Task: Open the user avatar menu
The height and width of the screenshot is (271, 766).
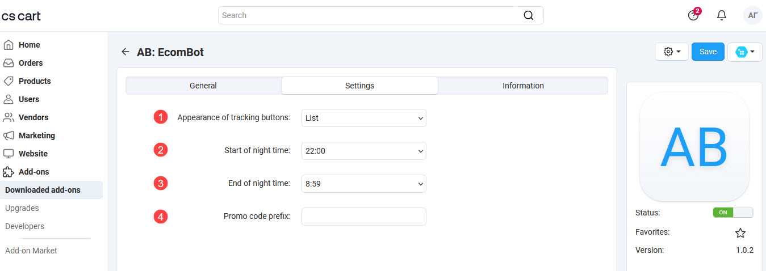Action: coord(753,15)
